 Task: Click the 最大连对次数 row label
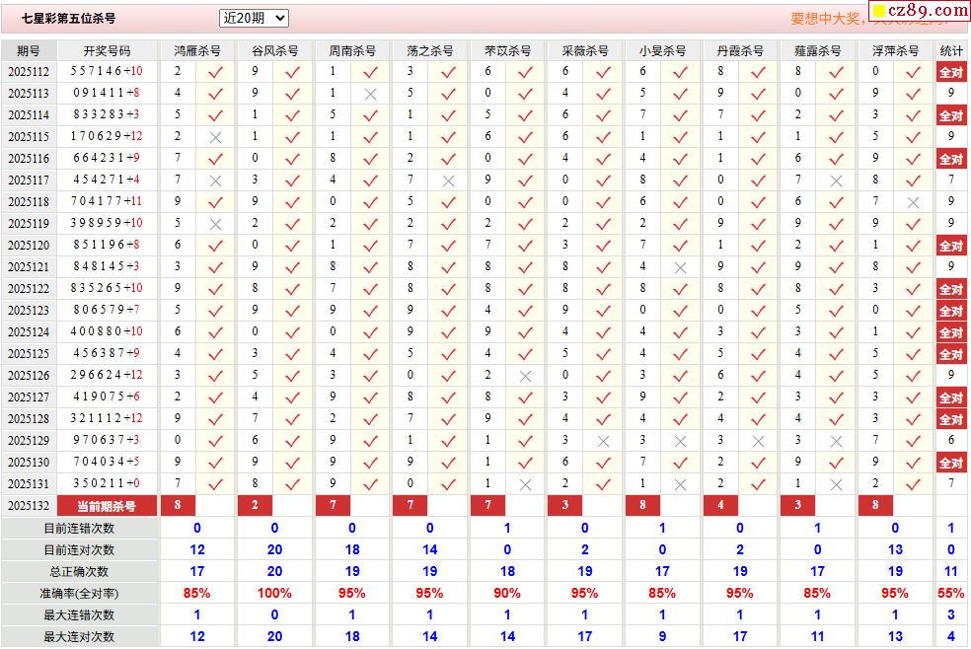[79, 636]
